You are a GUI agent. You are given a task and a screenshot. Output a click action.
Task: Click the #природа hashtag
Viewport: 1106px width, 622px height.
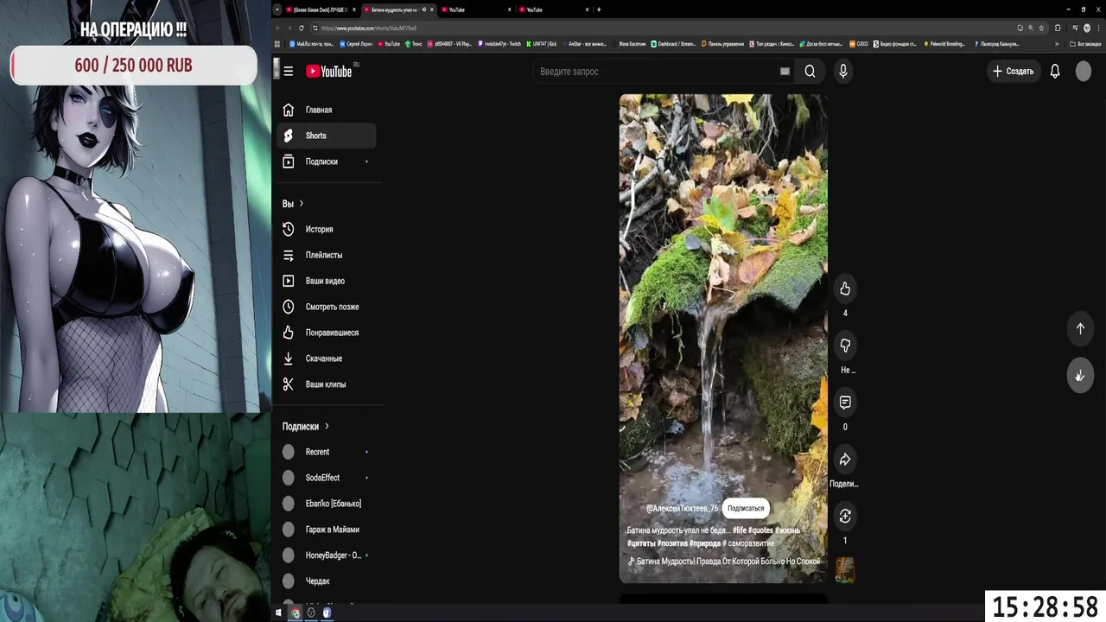[x=706, y=543]
